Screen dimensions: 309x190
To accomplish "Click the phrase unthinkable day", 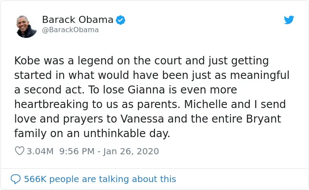I will click(x=127, y=134).
